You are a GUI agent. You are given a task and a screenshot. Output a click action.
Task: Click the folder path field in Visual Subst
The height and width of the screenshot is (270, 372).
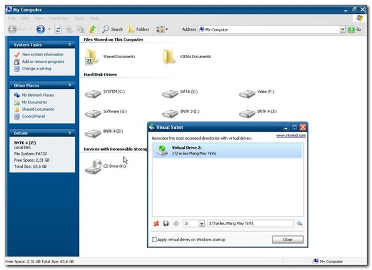(x=250, y=223)
